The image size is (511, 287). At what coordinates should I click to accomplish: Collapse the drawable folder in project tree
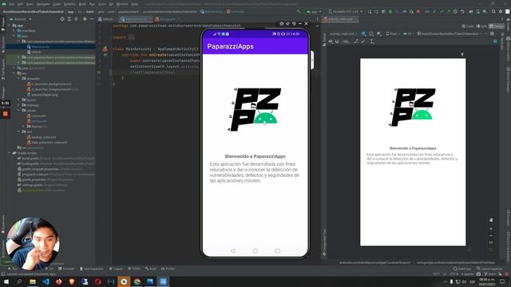click(x=19, y=78)
